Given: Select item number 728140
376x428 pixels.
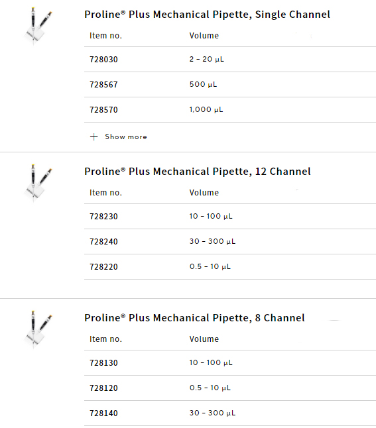Looking at the screenshot, I should 103,413.
